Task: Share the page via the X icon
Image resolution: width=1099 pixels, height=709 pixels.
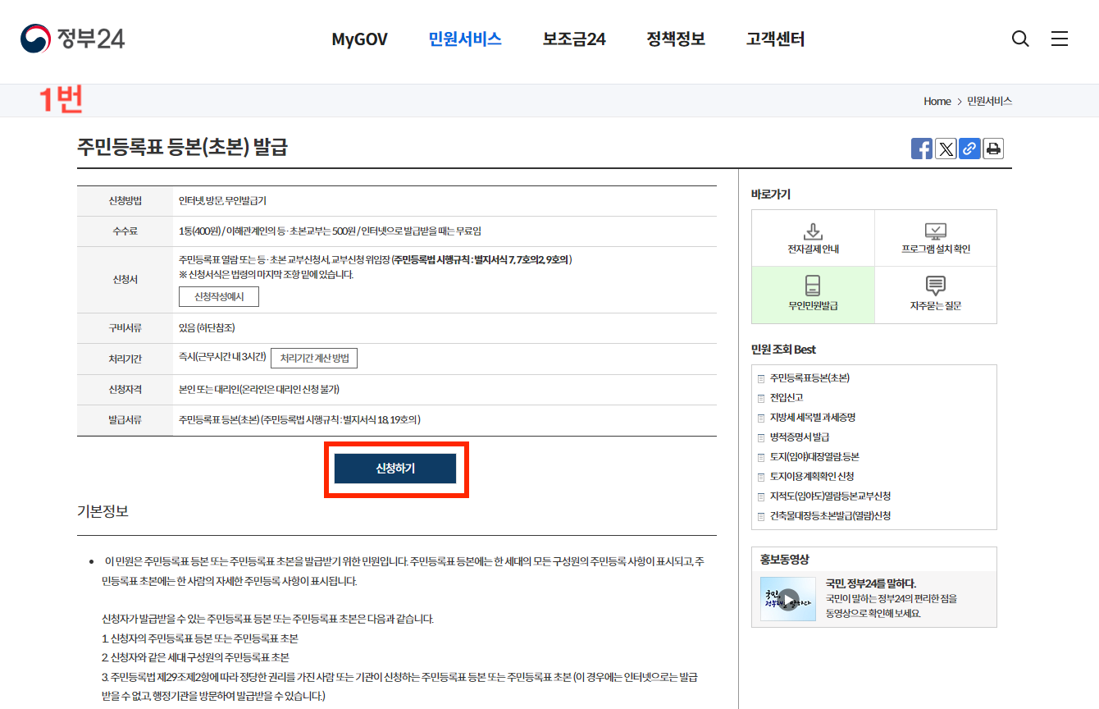Action: [x=945, y=149]
